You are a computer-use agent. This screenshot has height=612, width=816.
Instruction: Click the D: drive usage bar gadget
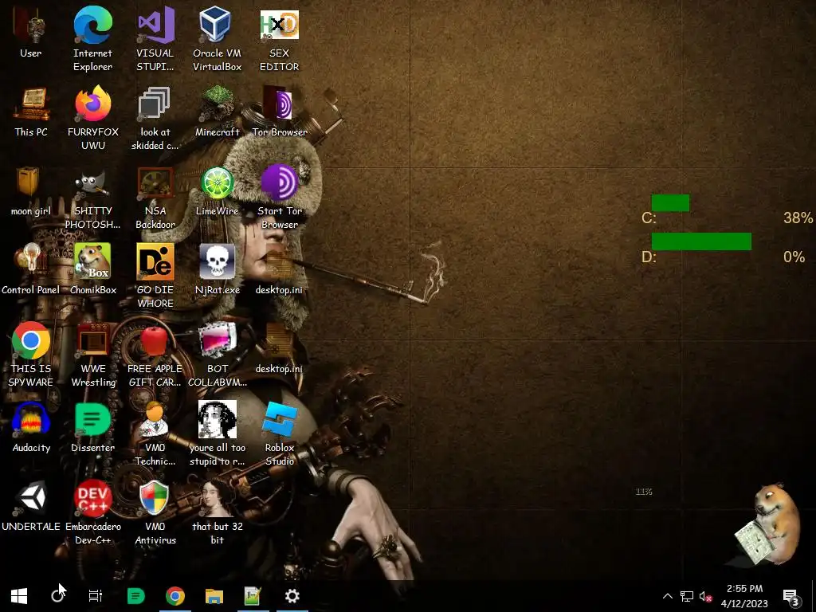701,241
